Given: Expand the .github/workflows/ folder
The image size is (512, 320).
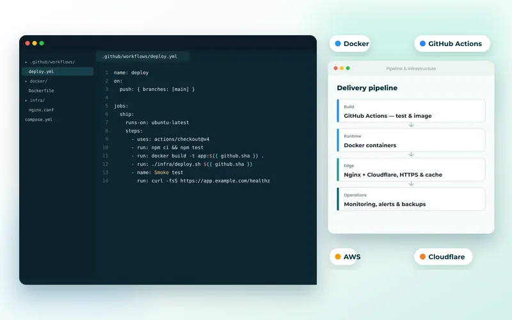Looking at the screenshot, I should (x=51, y=61).
